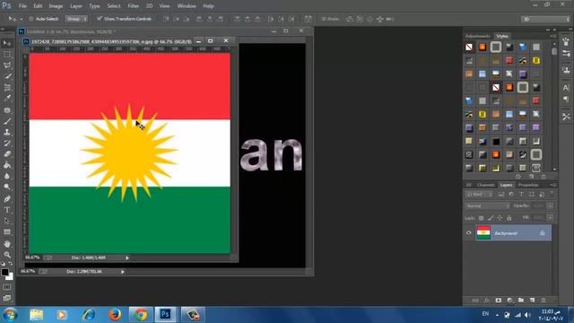Uncheck Show Transform Controls
Viewport: 574px width, 323px height.
click(100, 18)
